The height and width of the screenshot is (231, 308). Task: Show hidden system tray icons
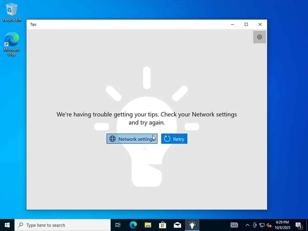[x=247, y=225]
